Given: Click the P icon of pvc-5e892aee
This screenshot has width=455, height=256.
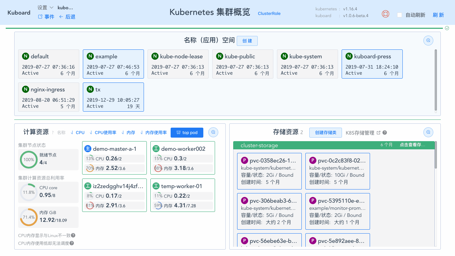Looking at the screenshot, I should coord(313,241).
